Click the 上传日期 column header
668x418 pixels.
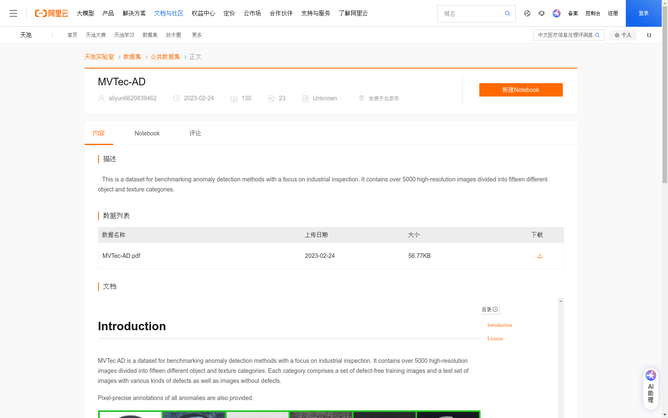click(x=316, y=235)
